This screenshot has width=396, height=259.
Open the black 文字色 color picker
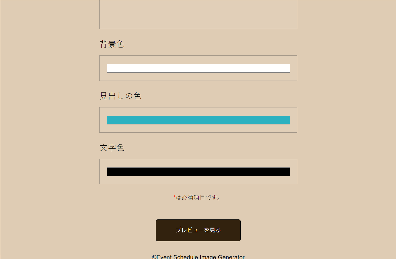tap(198, 172)
